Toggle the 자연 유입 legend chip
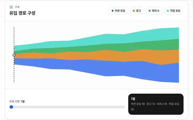The image size is (193, 120). [x=118, y=11]
